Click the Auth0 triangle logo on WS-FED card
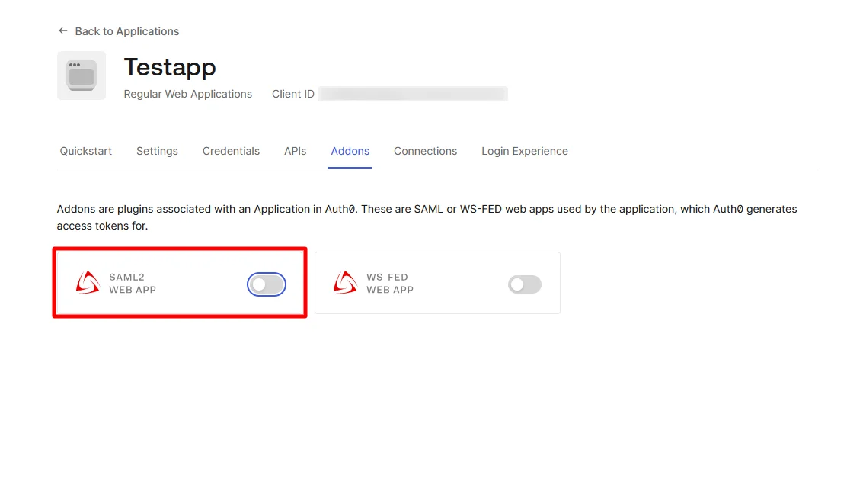 click(x=346, y=283)
